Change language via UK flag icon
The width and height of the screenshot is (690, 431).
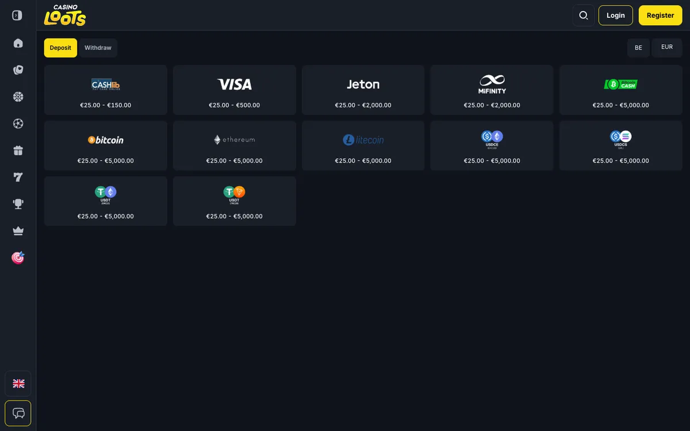(x=18, y=384)
